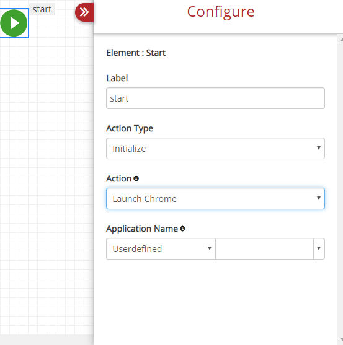Open the Launch Chrome action dropdown

[x=215, y=198]
